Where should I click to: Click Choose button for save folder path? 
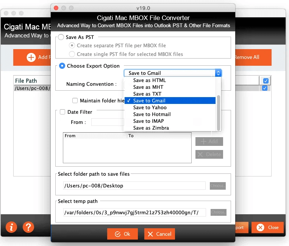point(218,186)
